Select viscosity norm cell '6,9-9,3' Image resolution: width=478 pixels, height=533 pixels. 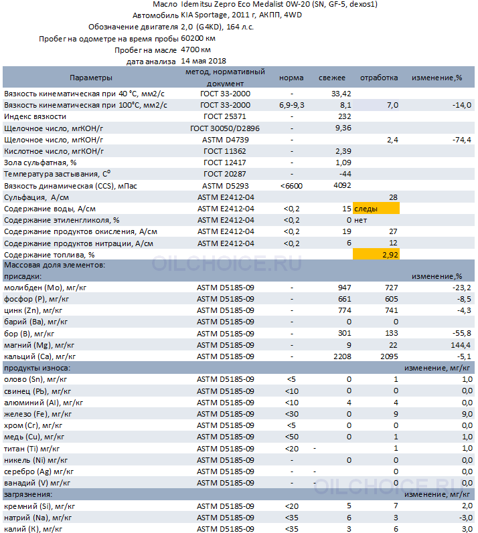point(292,106)
